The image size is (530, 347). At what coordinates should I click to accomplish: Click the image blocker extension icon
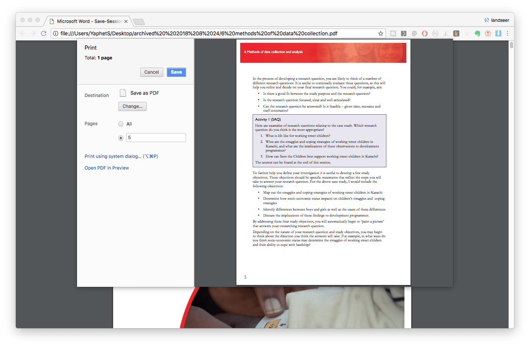[x=435, y=33]
